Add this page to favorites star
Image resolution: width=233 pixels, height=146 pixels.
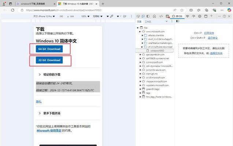click(x=182, y=10)
